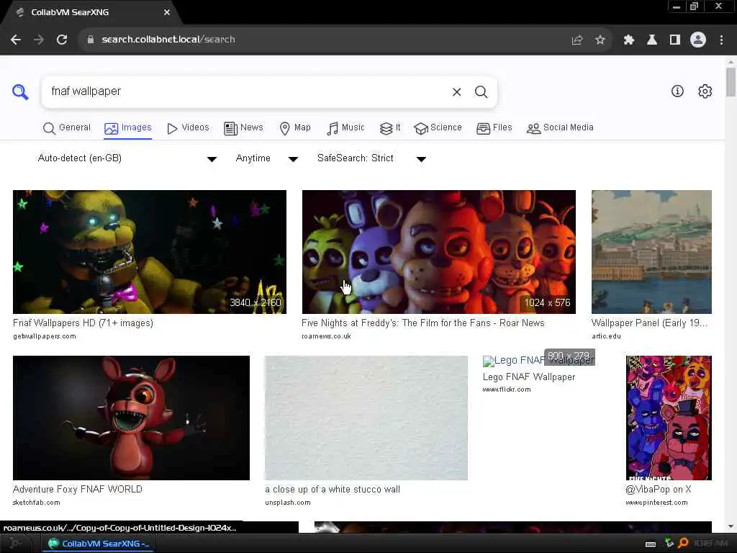
Task: Click the www.pinterest.com source text
Action: point(656,503)
